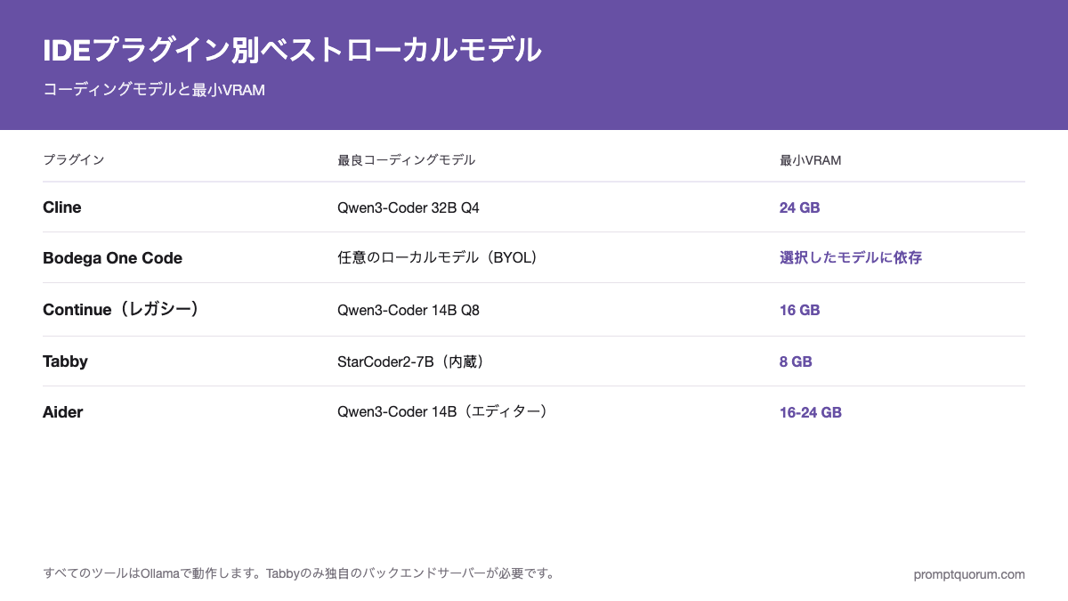Click the '16-24 GB' VRAM value
Viewport: 1068px width, 601px height.
click(811, 412)
